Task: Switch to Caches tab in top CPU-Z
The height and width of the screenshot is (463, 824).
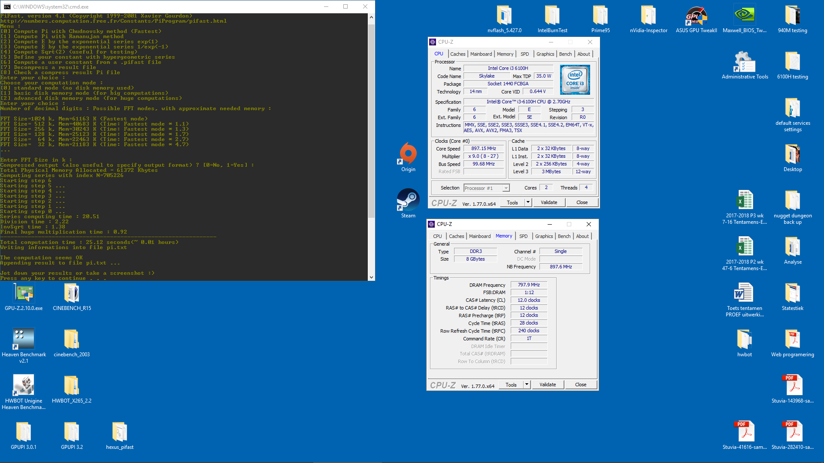Action: 457,54
